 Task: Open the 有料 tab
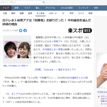96,8
